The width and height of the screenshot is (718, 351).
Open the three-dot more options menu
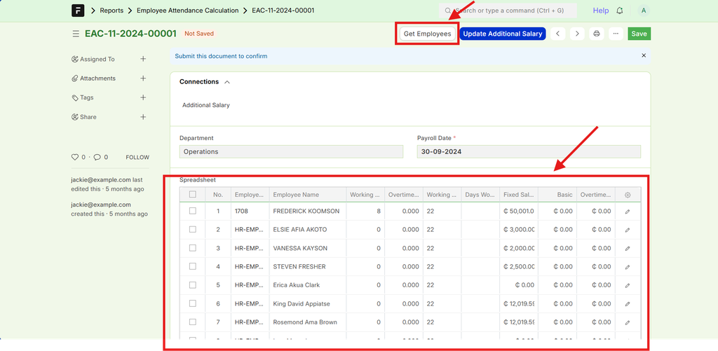click(x=616, y=34)
